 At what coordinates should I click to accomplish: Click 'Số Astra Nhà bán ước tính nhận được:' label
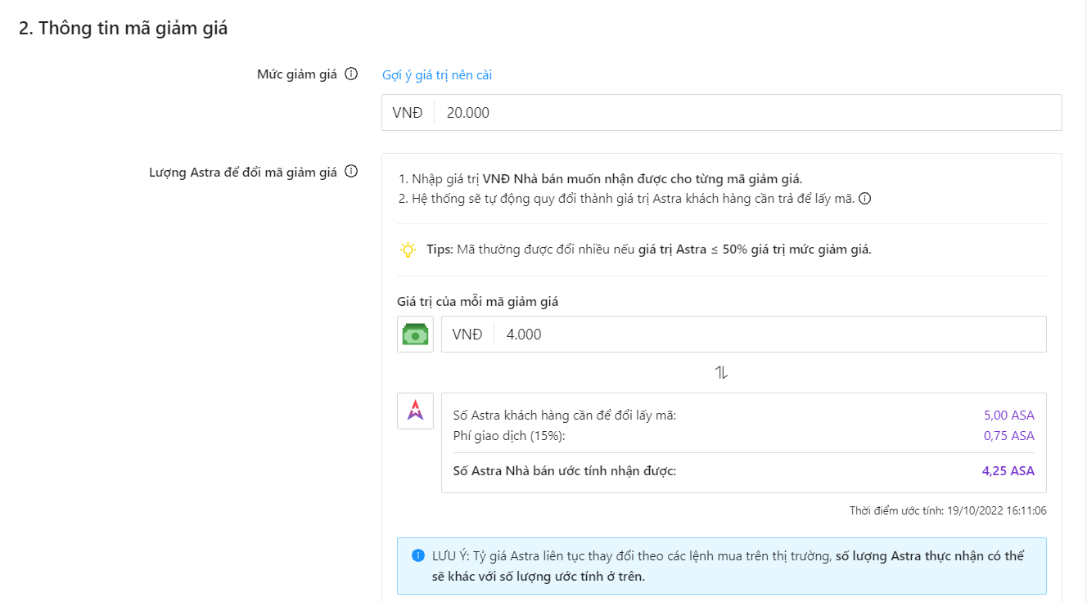coord(565,471)
